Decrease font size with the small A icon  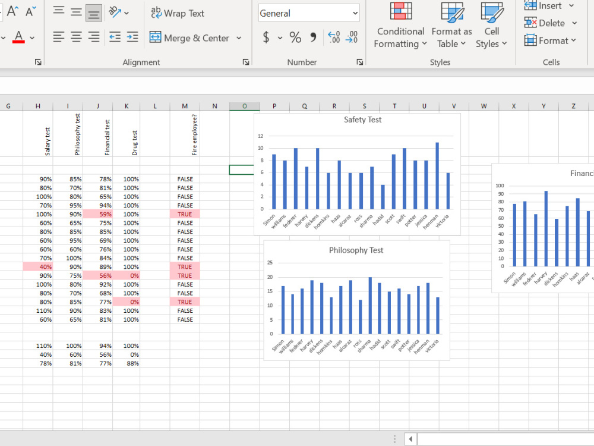pyautogui.click(x=31, y=11)
